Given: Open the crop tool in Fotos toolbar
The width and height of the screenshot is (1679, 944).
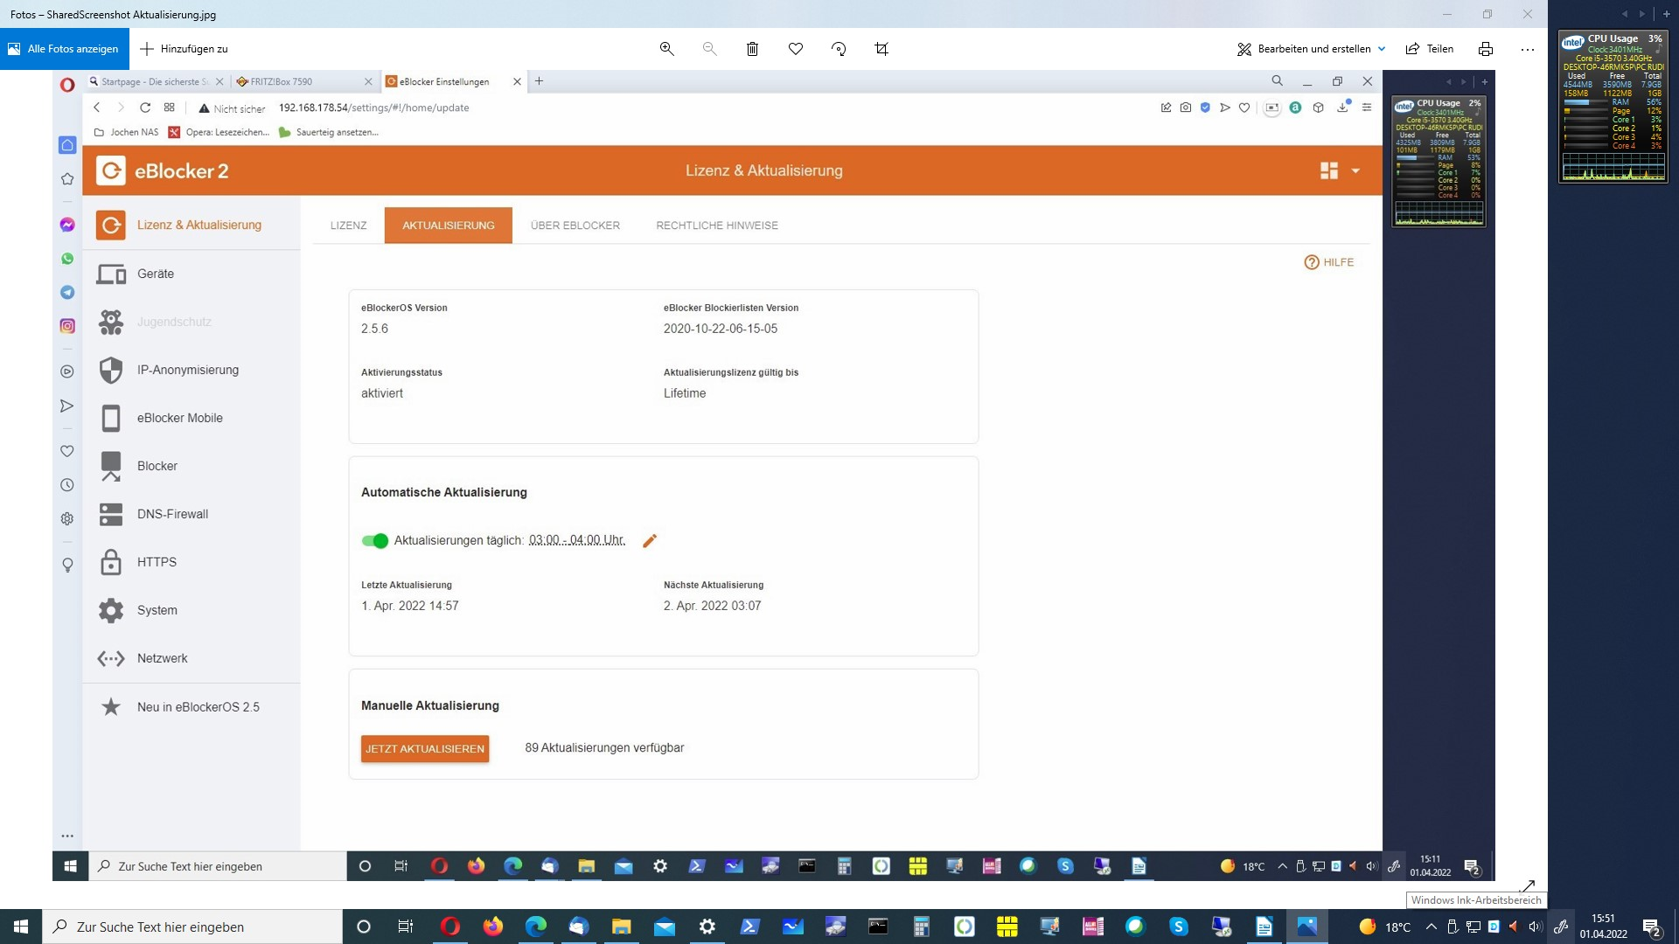Looking at the screenshot, I should click(x=881, y=49).
